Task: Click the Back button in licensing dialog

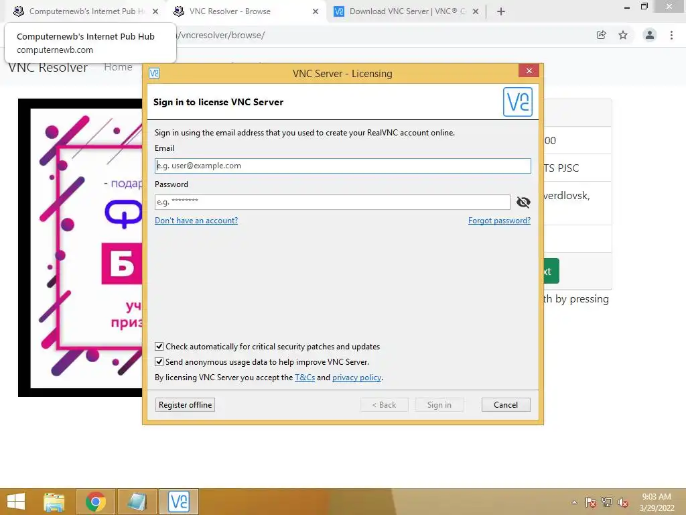Action: 384,404
